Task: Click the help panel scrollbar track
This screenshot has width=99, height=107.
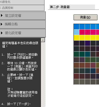Action: pos(43,74)
